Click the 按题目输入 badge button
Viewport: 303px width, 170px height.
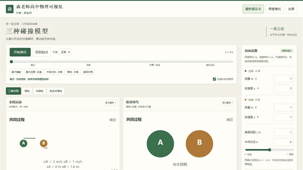[287, 51]
